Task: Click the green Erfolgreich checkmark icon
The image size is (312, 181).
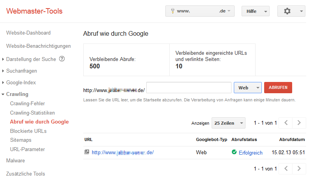Action: pyautogui.click(x=234, y=152)
